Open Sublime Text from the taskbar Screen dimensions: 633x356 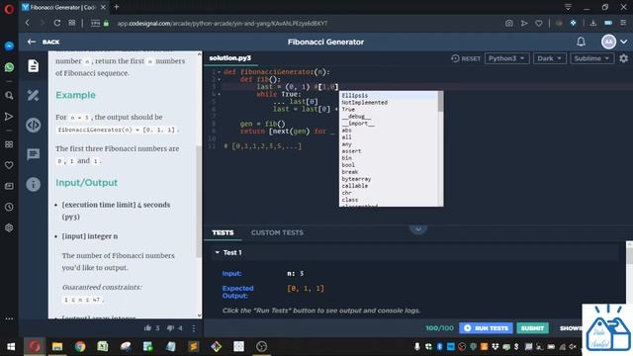pos(194,346)
